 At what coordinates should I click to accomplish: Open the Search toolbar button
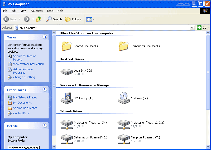[54, 19]
